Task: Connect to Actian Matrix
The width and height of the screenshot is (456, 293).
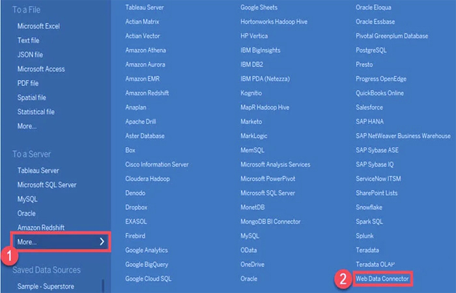Action: [x=142, y=21]
